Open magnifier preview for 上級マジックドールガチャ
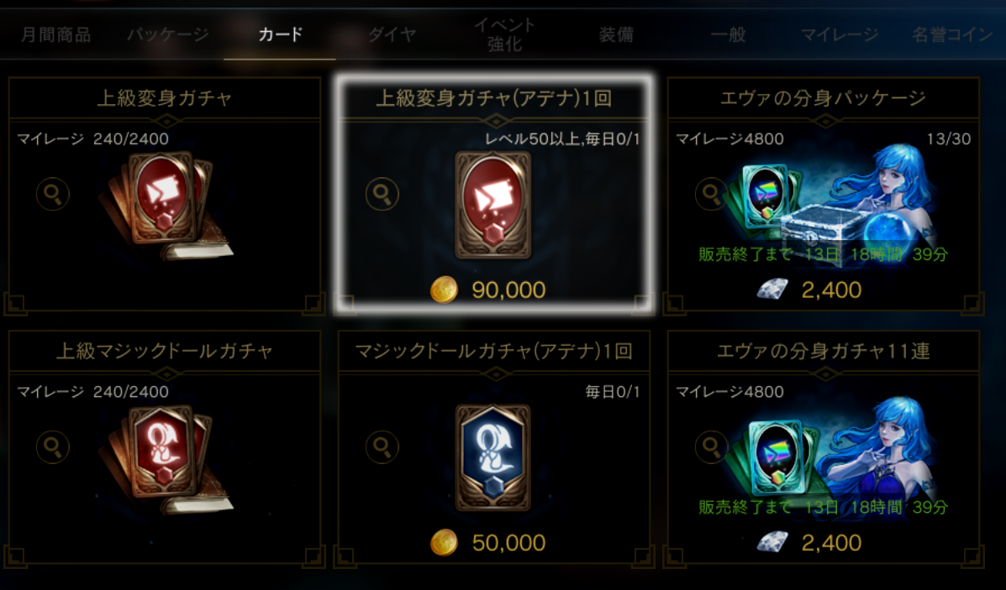This screenshot has width=1006, height=590. coord(53,446)
